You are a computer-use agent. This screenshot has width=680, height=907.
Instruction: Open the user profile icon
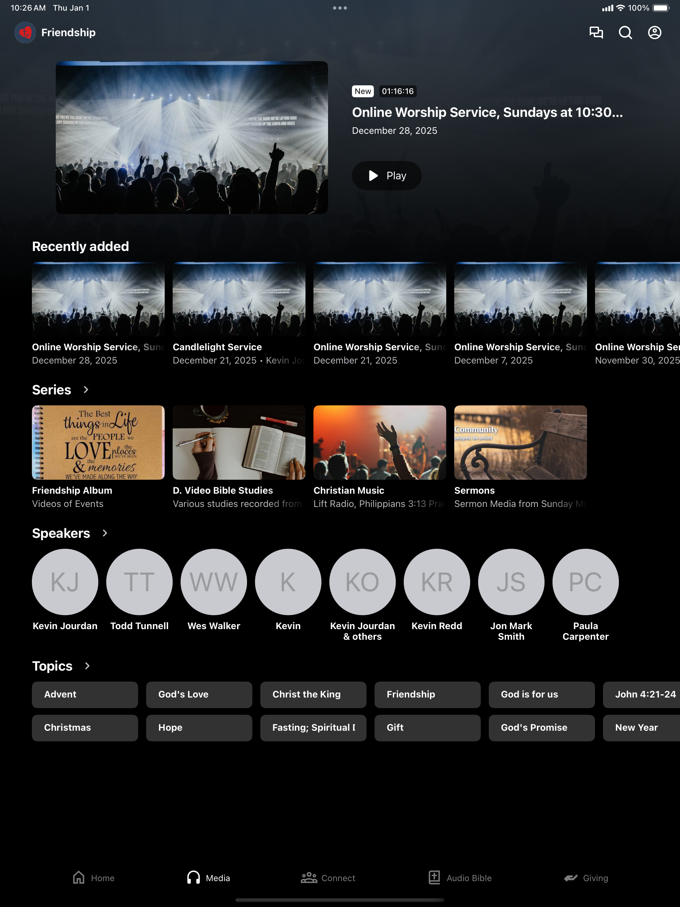(x=654, y=33)
